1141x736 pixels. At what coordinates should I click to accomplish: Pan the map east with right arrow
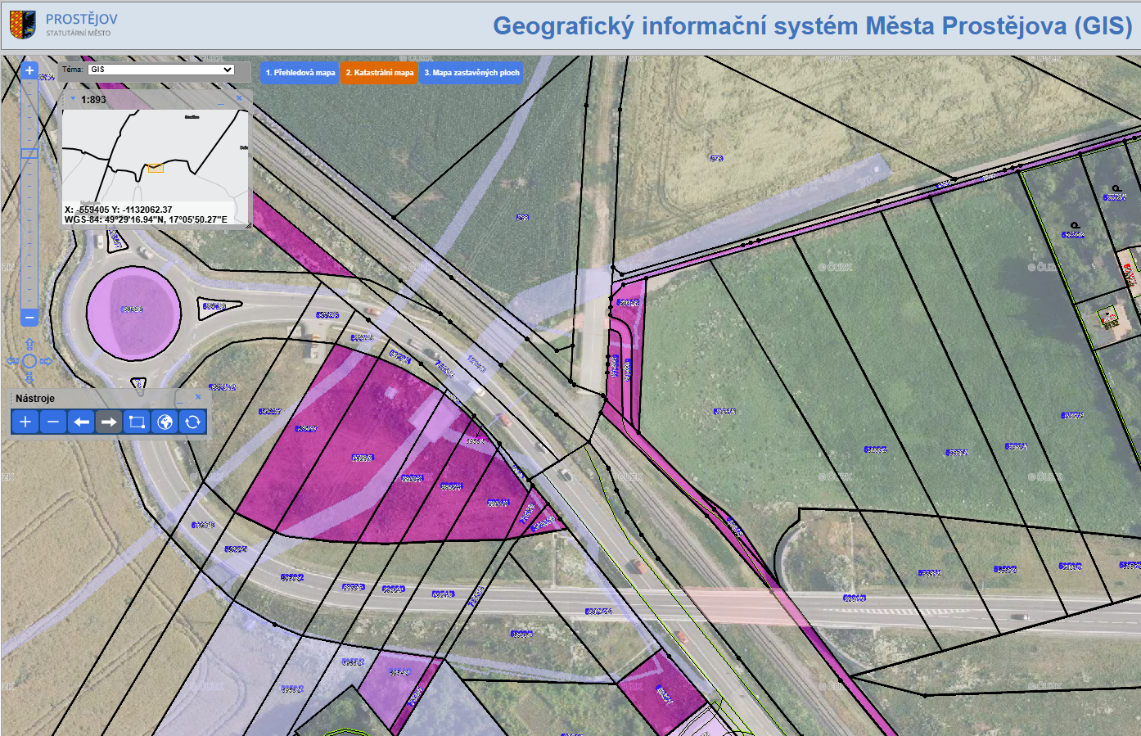point(46,361)
